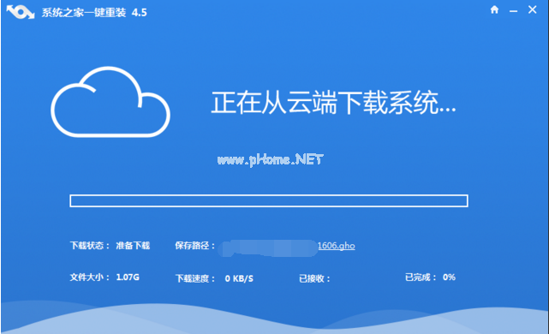Click the 下载速度 label
Viewport: 549px width, 334px height.
tap(195, 278)
